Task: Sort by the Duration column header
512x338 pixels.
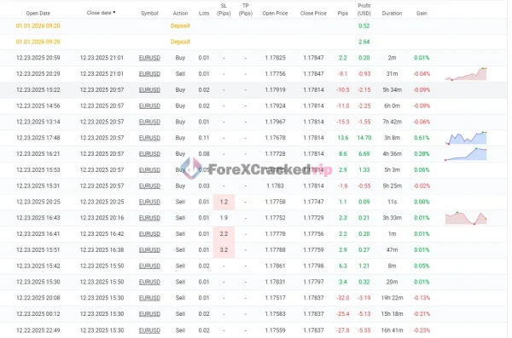Action: [392, 14]
